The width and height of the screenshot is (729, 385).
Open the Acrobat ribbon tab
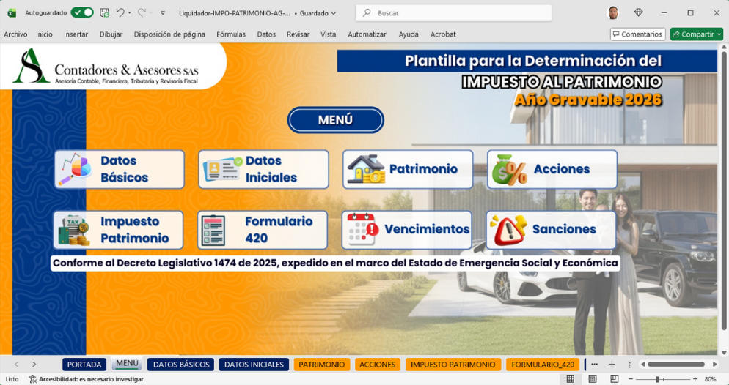click(443, 34)
